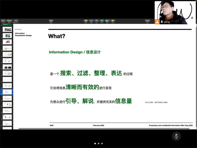Add a text box with the Text icon

97,20
